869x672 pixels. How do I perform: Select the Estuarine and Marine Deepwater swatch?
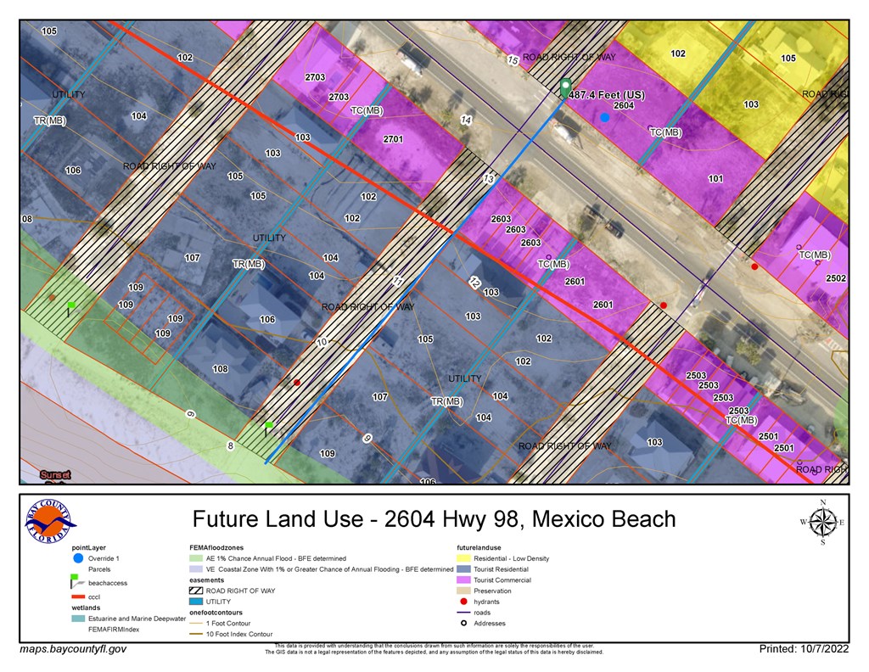[77, 619]
